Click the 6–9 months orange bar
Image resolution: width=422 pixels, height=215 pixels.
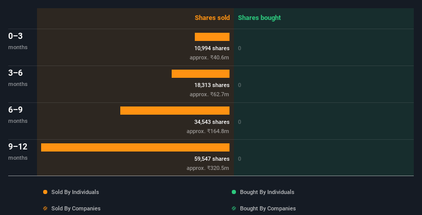tap(175, 111)
